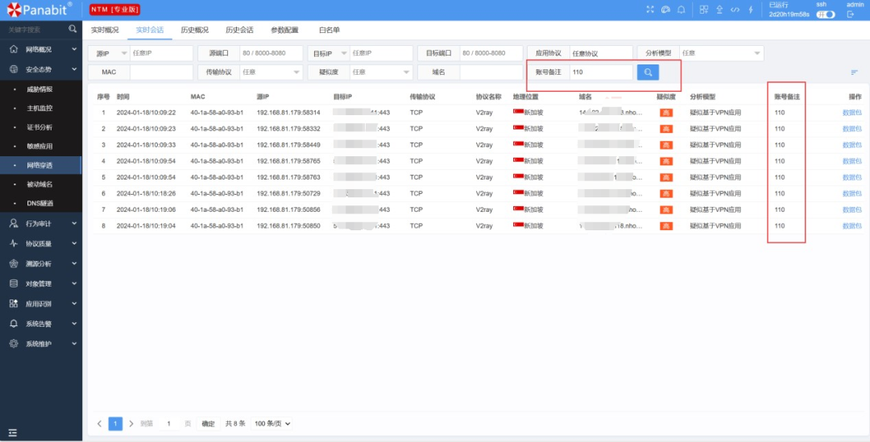Click the 溯源分析 icon in sidebar
This screenshot has width=870, height=442.
14,263
